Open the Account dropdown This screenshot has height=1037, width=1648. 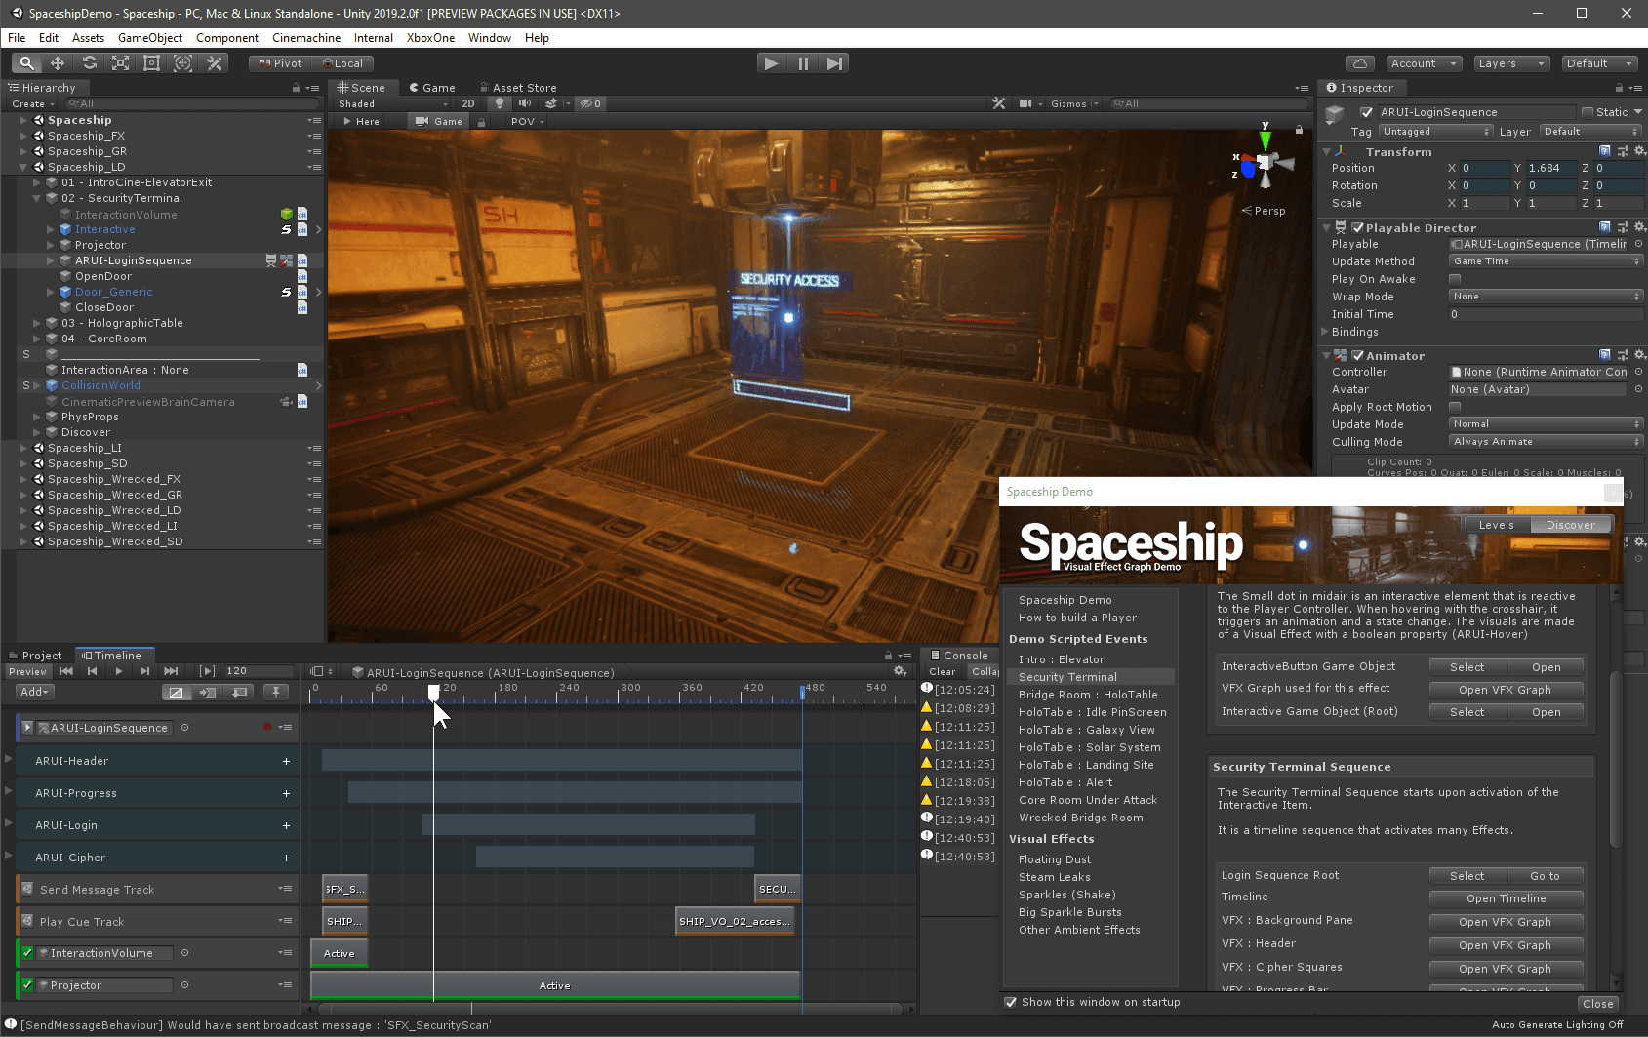point(1424,63)
